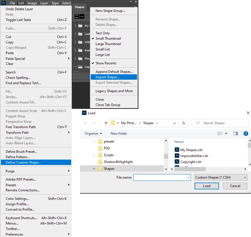Collapse the Legacy group in Shapes panel
This screenshot has height=237, width=251.
[x=75, y=67]
